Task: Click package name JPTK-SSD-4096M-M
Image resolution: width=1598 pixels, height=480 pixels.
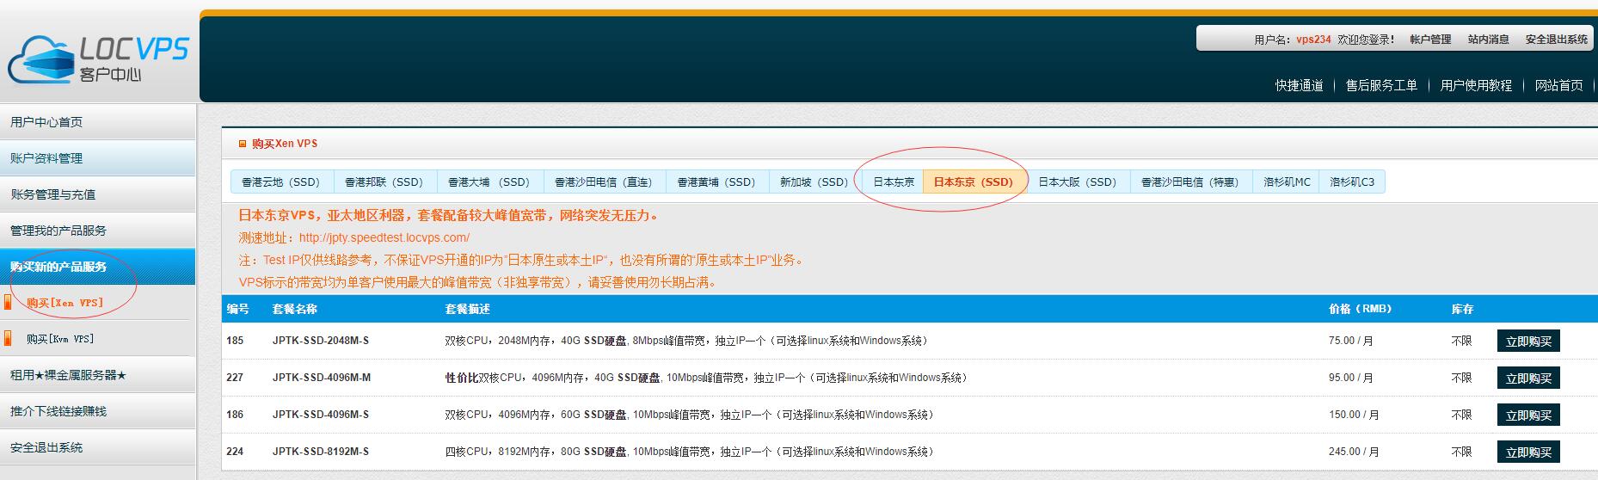Action: coord(322,378)
